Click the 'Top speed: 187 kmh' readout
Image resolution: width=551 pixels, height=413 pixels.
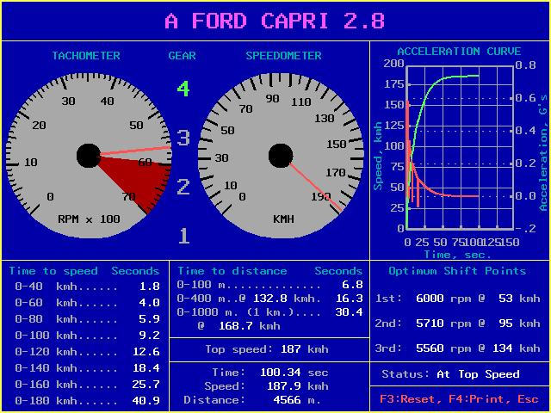tap(267, 349)
